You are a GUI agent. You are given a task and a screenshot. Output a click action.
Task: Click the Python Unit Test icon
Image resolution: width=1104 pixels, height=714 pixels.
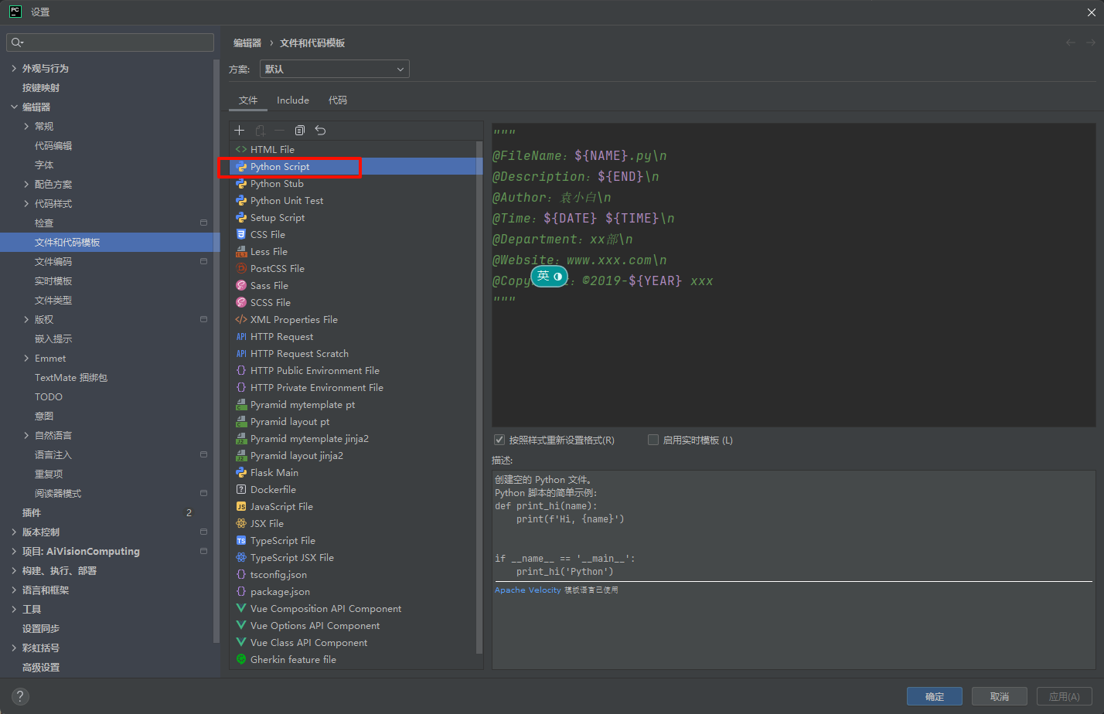(x=241, y=201)
